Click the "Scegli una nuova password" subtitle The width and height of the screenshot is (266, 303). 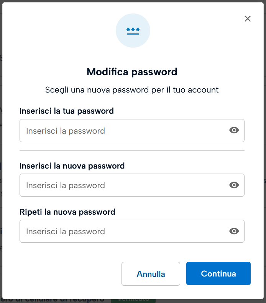point(132,90)
